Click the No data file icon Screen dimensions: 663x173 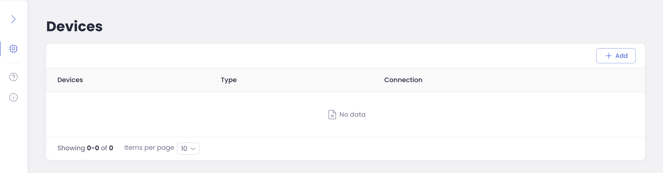[332, 114]
